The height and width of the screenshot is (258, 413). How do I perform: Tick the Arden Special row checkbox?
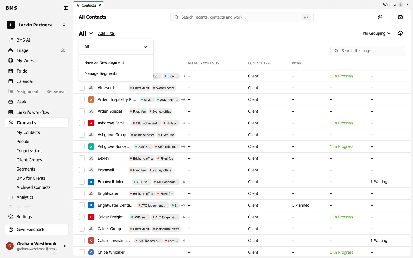point(82,111)
